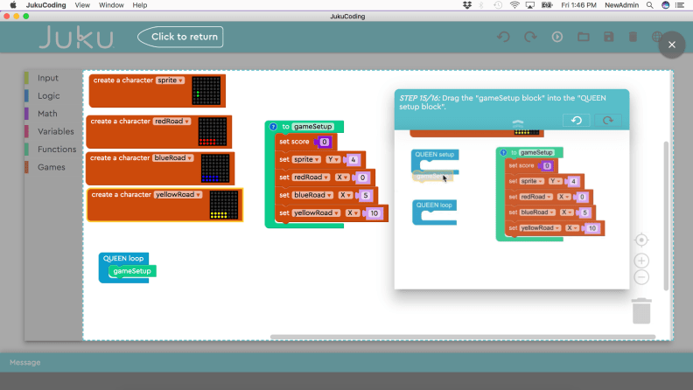Click the undo icon in top toolbar
The image size is (693, 390).
(x=503, y=37)
